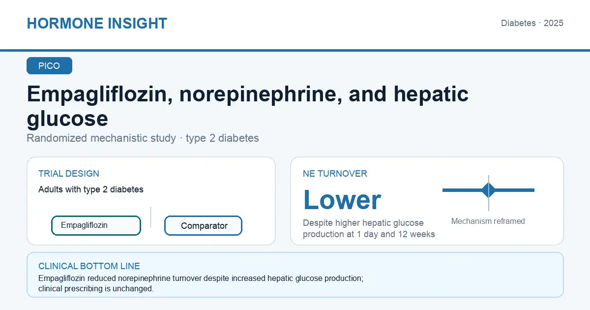This screenshot has height=310, width=590.
Task: Click the HORMONE INSIGHT header title
Action: [97, 23]
